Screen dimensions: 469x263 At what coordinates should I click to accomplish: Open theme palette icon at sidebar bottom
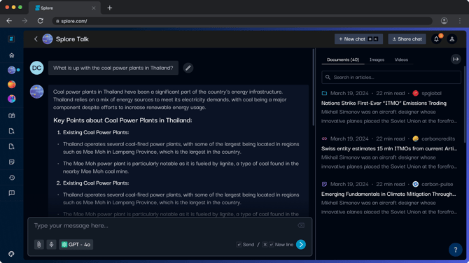pyautogui.click(x=11, y=254)
